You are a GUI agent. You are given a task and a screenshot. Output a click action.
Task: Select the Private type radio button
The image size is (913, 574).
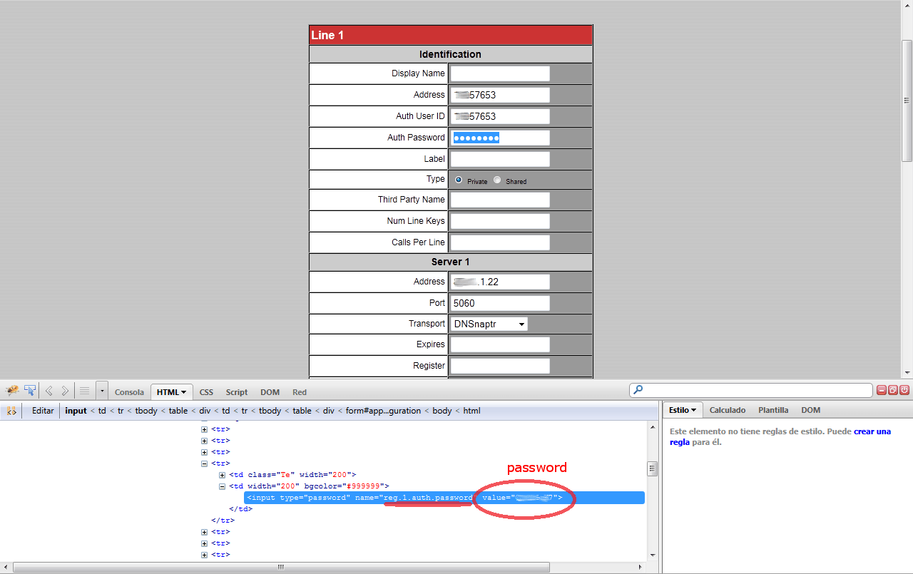pos(458,180)
